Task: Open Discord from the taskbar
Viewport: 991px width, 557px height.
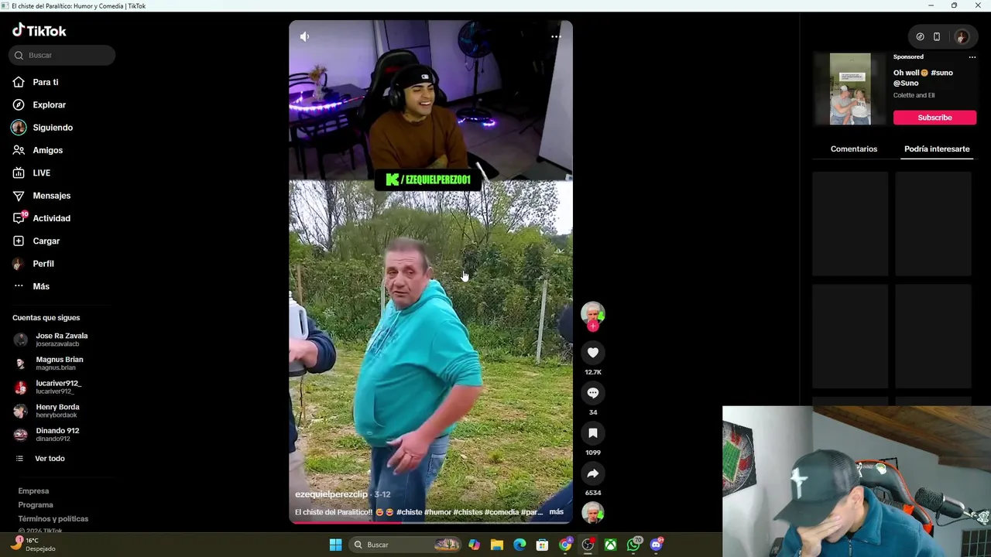Action: click(x=657, y=545)
